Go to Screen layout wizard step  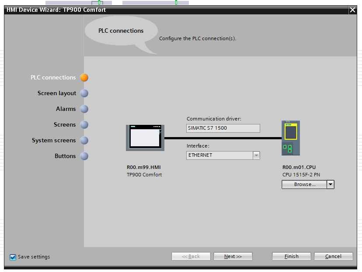(x=57, y=93)
